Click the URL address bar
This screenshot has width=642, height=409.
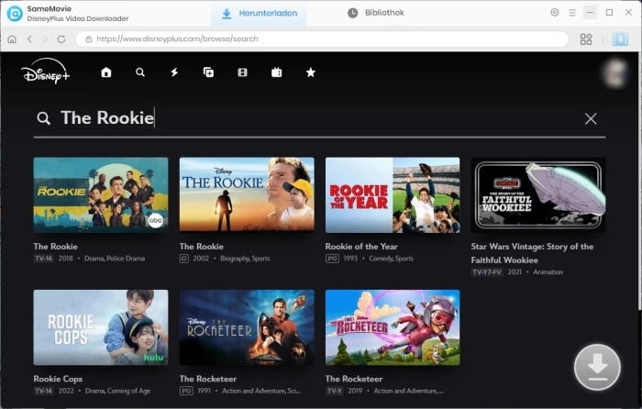[321, 39]
